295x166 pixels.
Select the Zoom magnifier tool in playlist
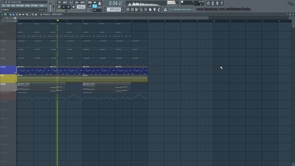pyautogui.click(x=33, y=14)
